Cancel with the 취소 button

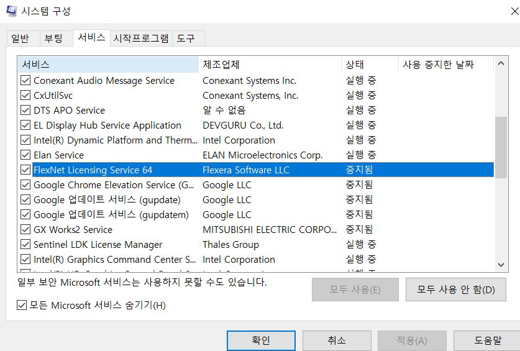(x=337, y=340)
